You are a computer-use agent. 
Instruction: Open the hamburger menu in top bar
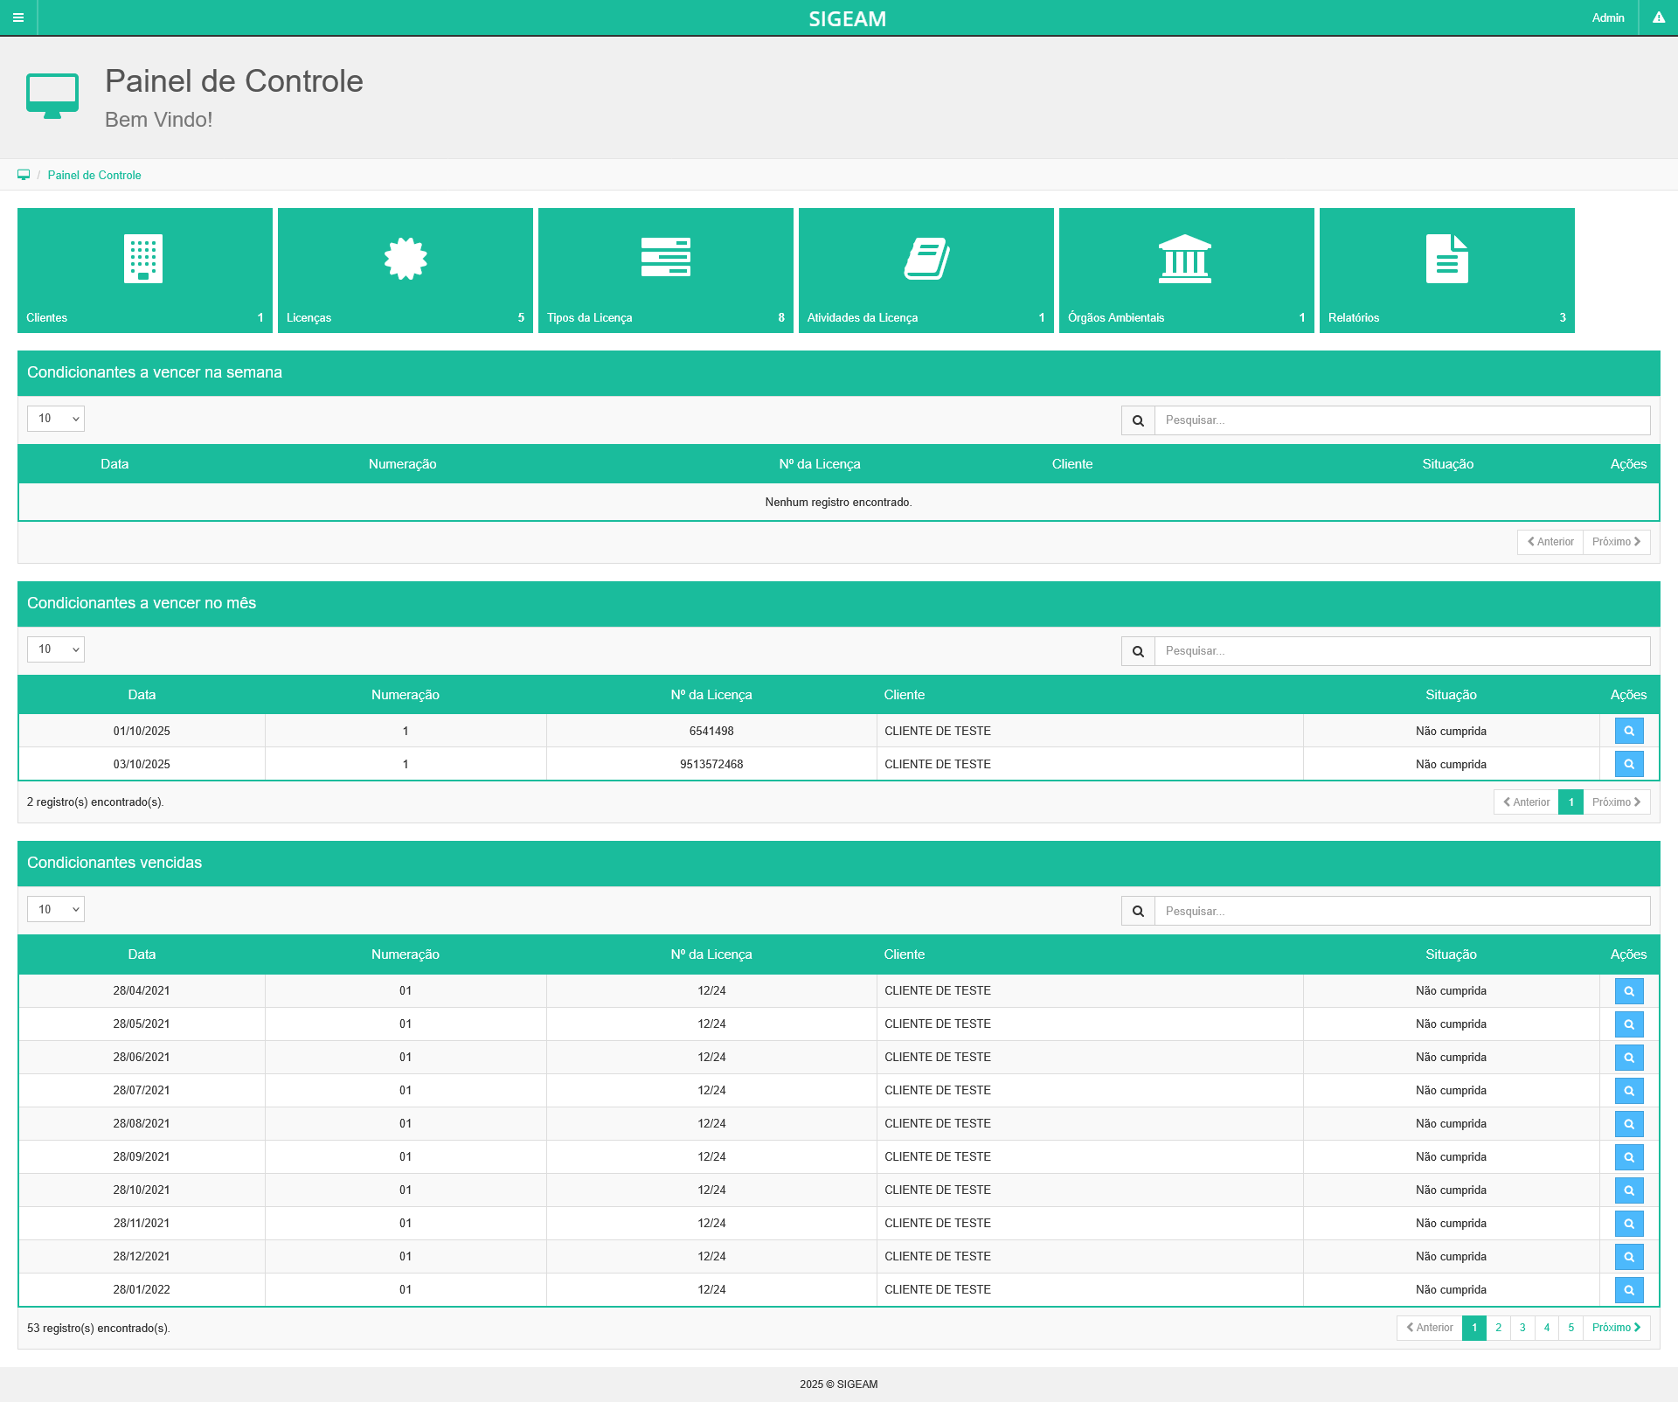[x=18, y=17]
